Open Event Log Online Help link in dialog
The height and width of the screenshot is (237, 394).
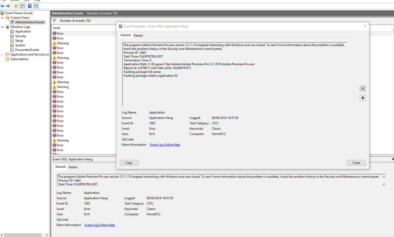click(165, 145)
